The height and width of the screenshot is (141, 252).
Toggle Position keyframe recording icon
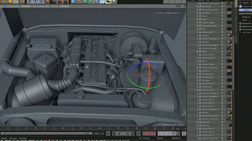coord(160,134)
